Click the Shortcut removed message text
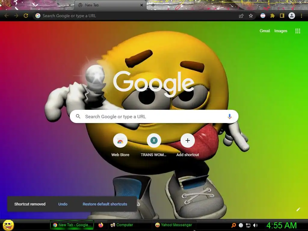The width and height of the screenshot is (308, 231). click(30, 204)
